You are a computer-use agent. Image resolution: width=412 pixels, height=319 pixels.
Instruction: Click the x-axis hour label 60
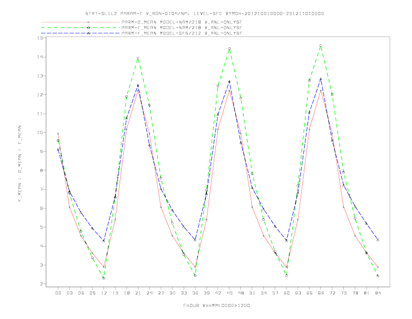pyautogui.click(x=287, y=293)
